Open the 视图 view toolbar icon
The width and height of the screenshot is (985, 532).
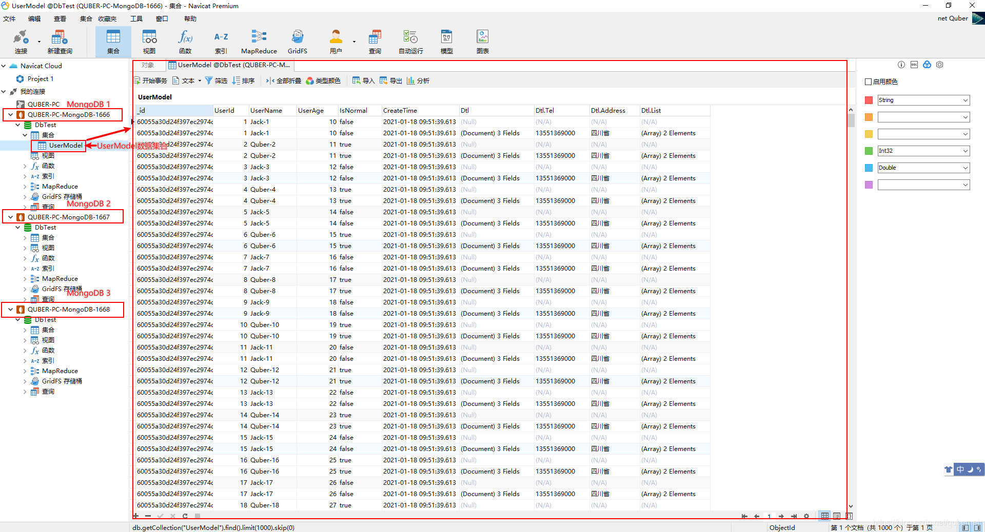pos(149,42)
